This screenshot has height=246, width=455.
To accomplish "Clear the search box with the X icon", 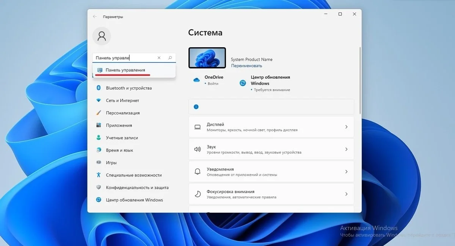I will tap(159, 58).
